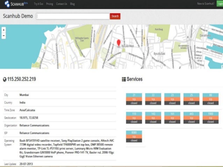Click the Scanhub logo
Image resolution: width=223 pixels, height=167 pixels.
[x=16, y=4]
